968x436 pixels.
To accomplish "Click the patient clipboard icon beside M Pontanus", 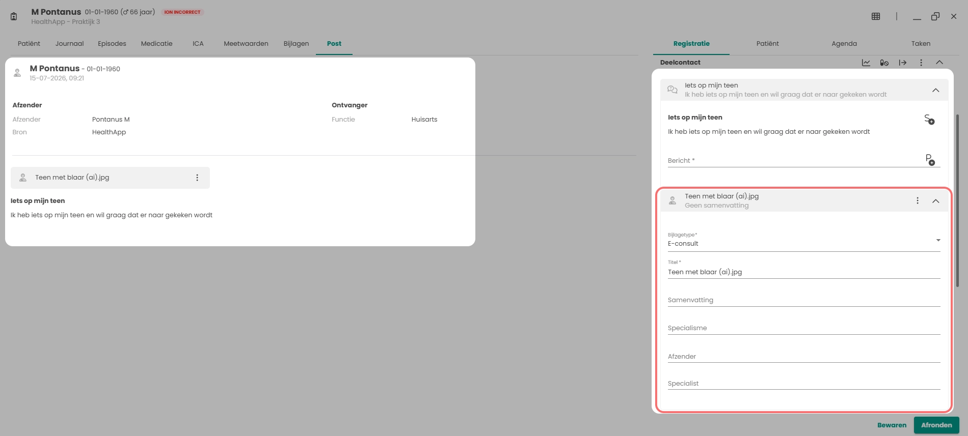I will (14, 16).
